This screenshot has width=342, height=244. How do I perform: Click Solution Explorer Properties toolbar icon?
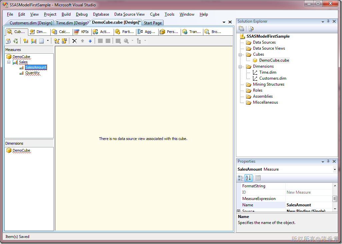click(241, 29)
